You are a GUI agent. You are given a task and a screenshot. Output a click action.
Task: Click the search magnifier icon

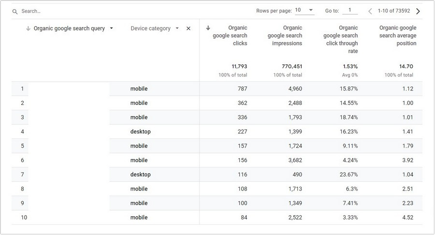click(x=15, y=12)
